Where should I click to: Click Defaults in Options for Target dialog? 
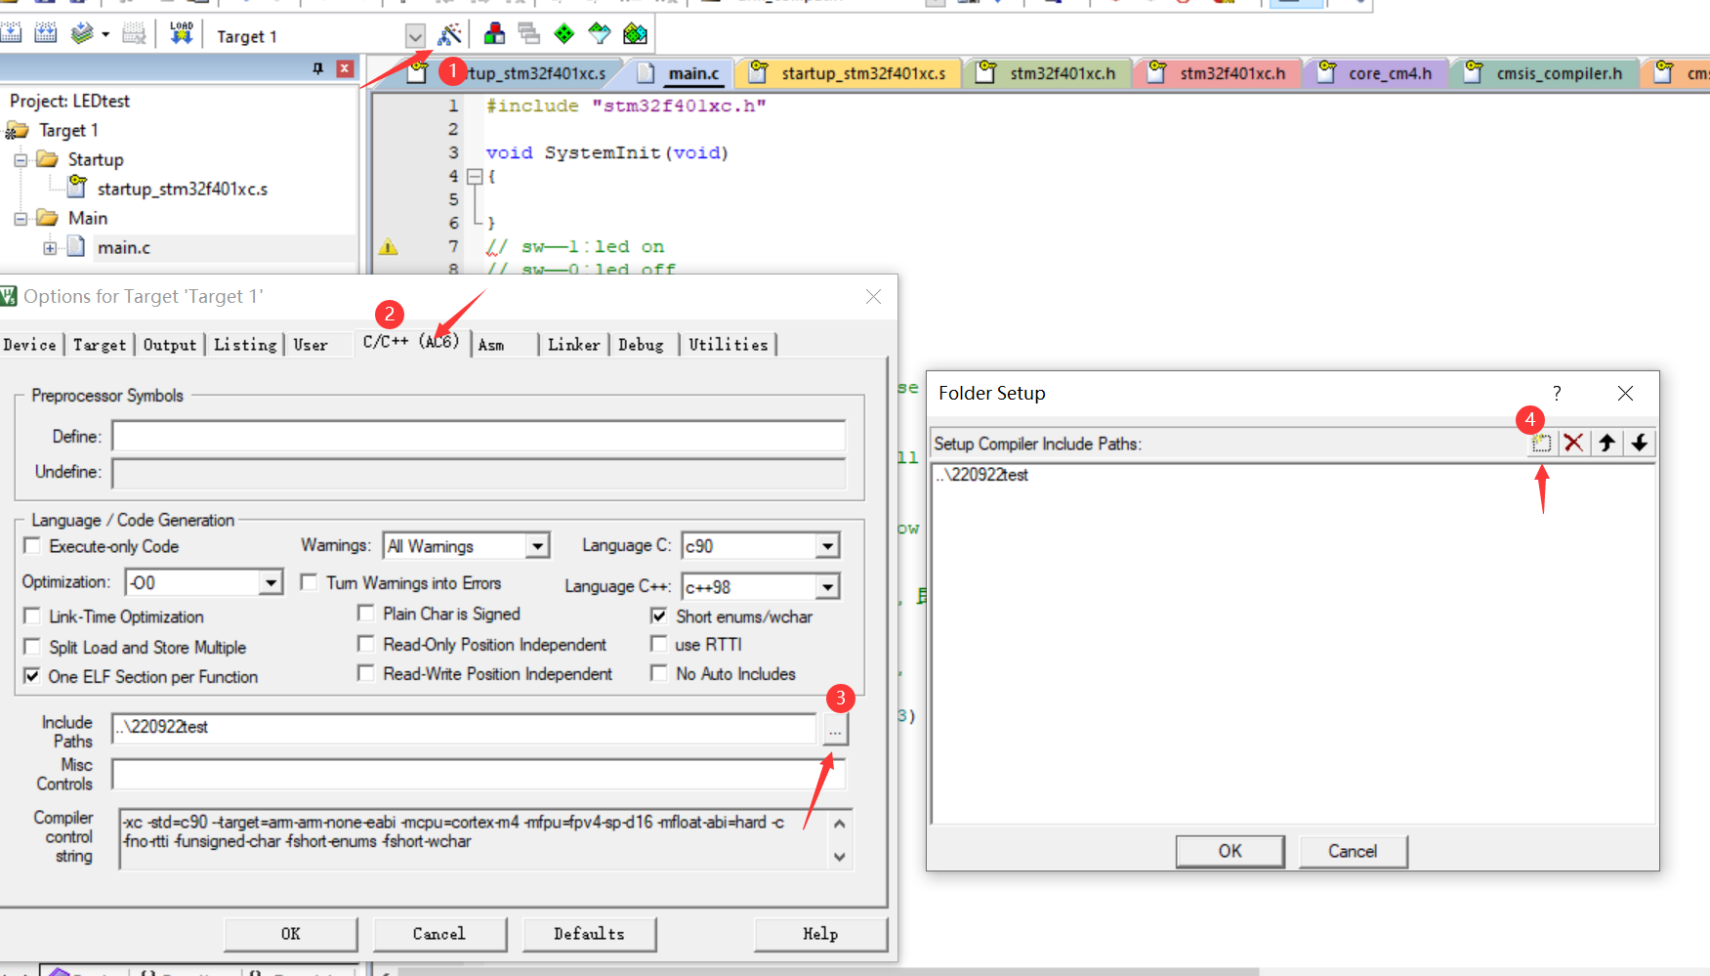(x=589, y=934)
